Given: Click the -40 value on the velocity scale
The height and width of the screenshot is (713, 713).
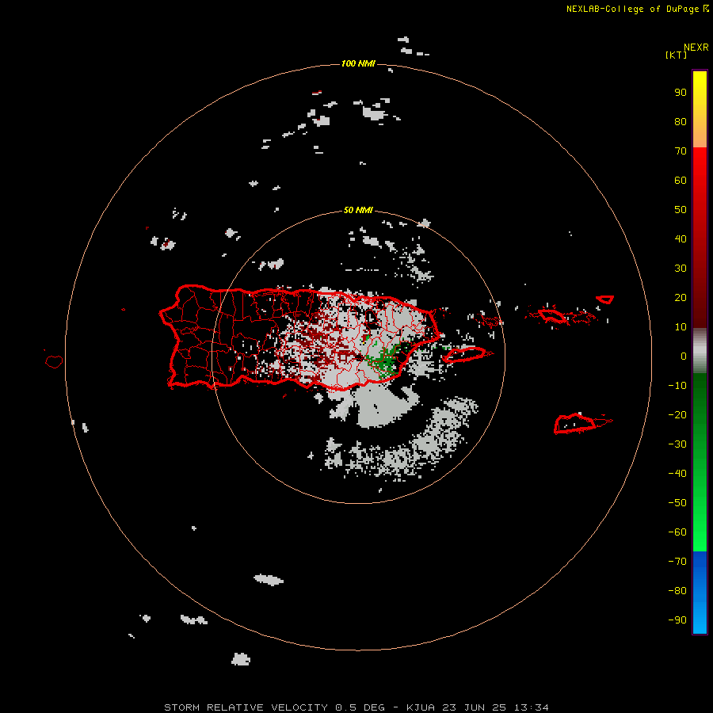Looking at the screenshot, I should (x=677, y=474).
